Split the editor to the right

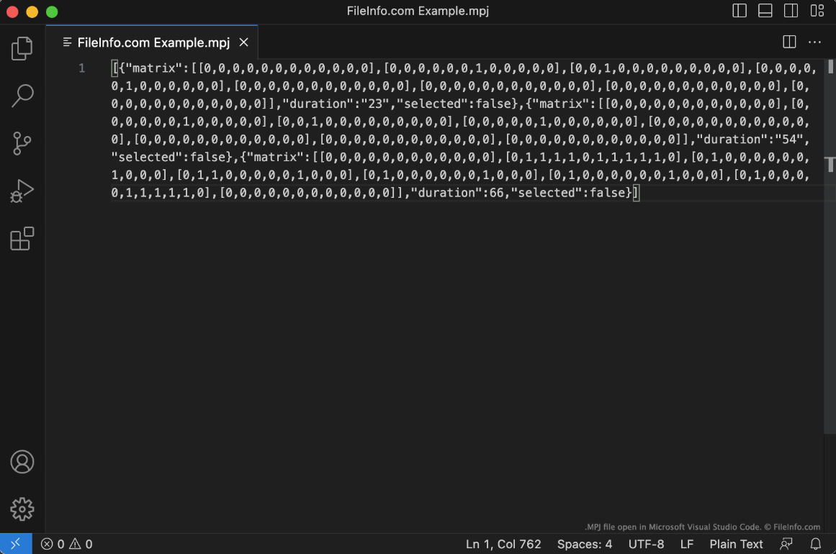click(x=789, y=42)
